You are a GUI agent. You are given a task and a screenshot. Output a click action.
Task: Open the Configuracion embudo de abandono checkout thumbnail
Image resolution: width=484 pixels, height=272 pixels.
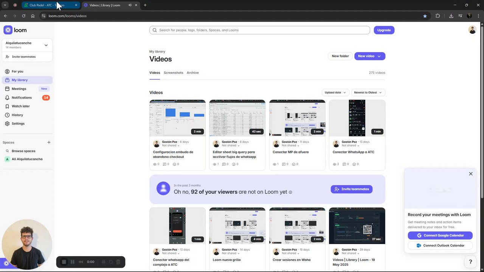coord(177,118)
